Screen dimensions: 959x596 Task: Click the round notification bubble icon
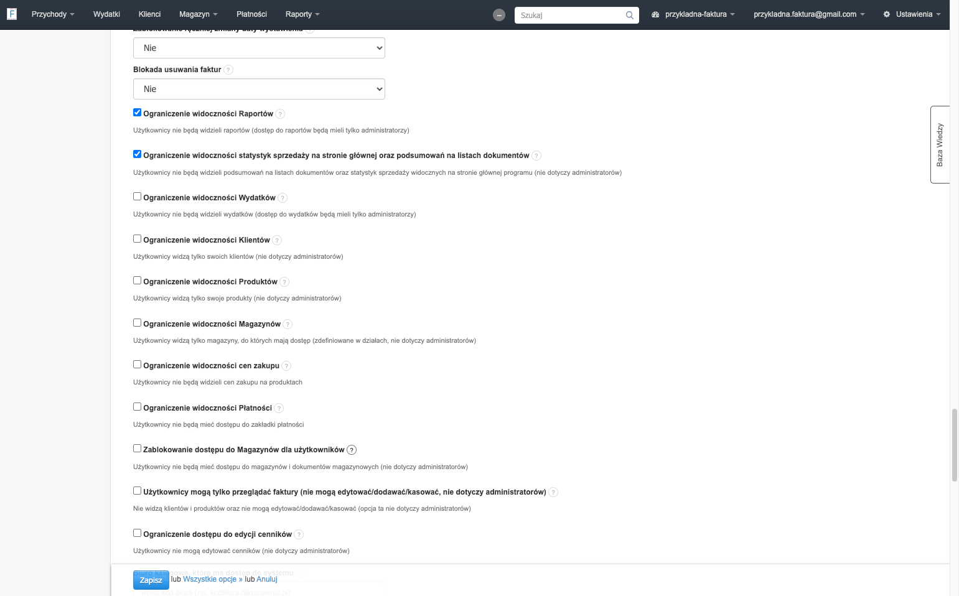click(x=499, y=15)
